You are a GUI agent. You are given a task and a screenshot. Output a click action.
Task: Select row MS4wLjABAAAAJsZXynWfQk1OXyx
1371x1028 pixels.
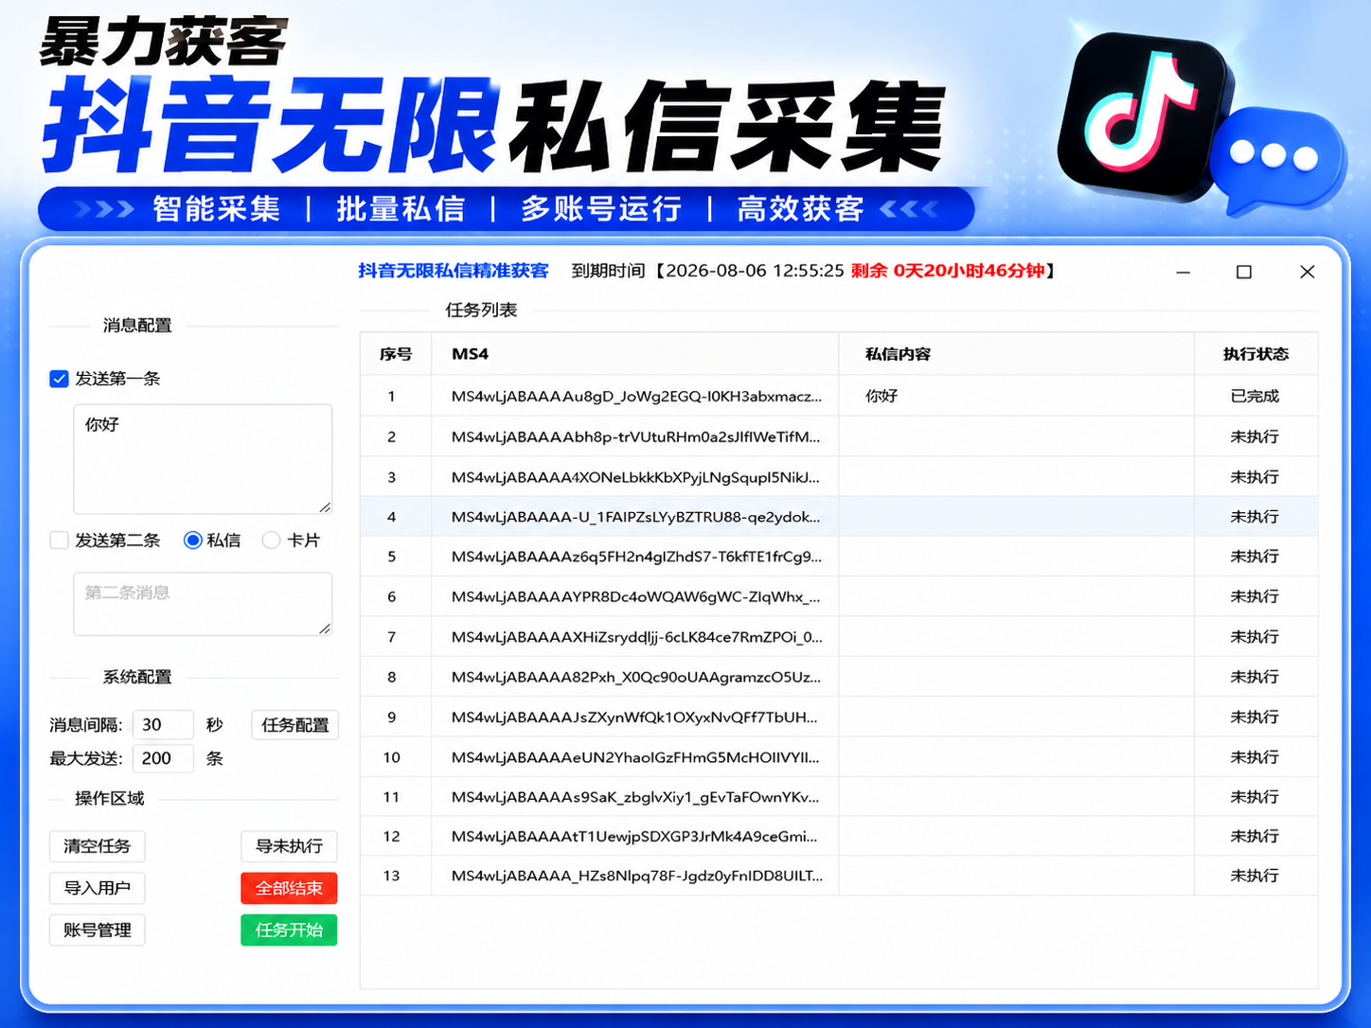pos(839,717)
